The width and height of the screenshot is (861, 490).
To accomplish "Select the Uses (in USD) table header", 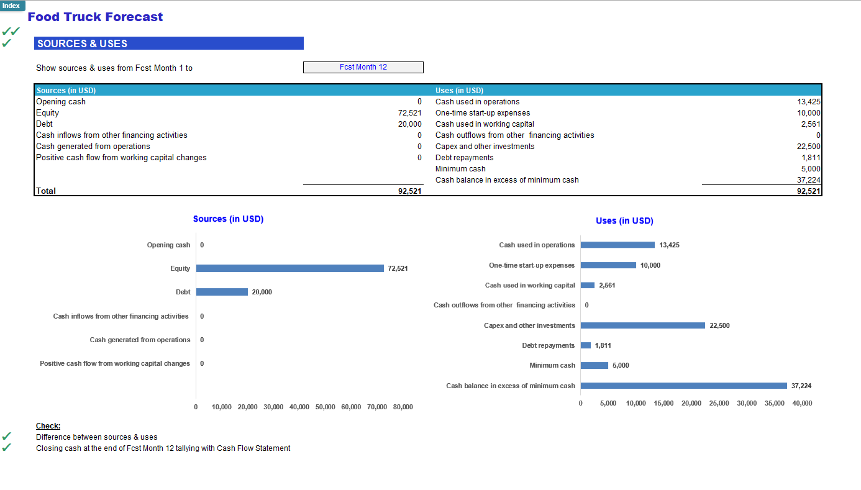I will 459,91.
